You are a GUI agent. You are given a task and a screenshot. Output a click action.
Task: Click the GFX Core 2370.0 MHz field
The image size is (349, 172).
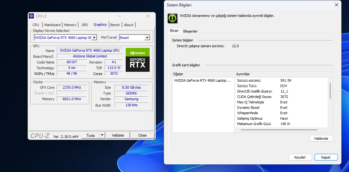[x=72, y=87]
